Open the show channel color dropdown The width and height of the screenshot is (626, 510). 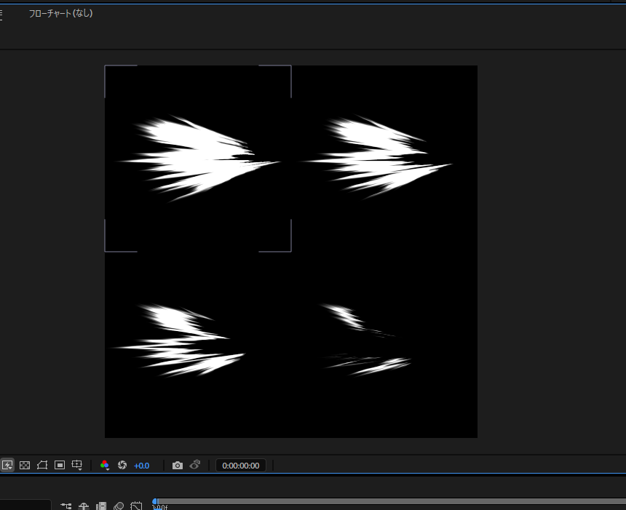coord(106,465)
